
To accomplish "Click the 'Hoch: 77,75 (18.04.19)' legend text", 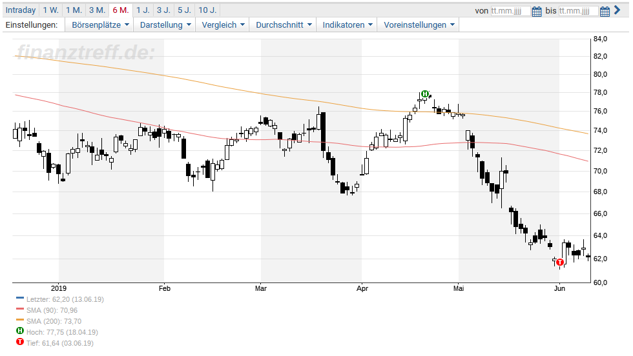I will [x=62, y=332].
